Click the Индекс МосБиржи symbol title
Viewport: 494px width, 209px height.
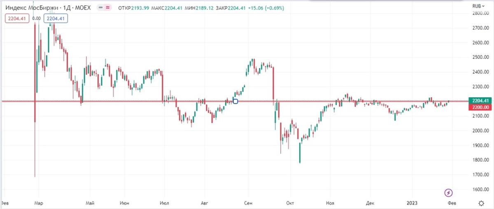tap(30, 8)
